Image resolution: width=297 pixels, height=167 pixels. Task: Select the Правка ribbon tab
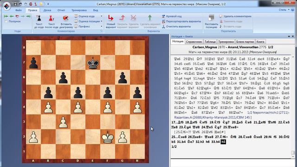pyautogui.click(x=32, y=10)
